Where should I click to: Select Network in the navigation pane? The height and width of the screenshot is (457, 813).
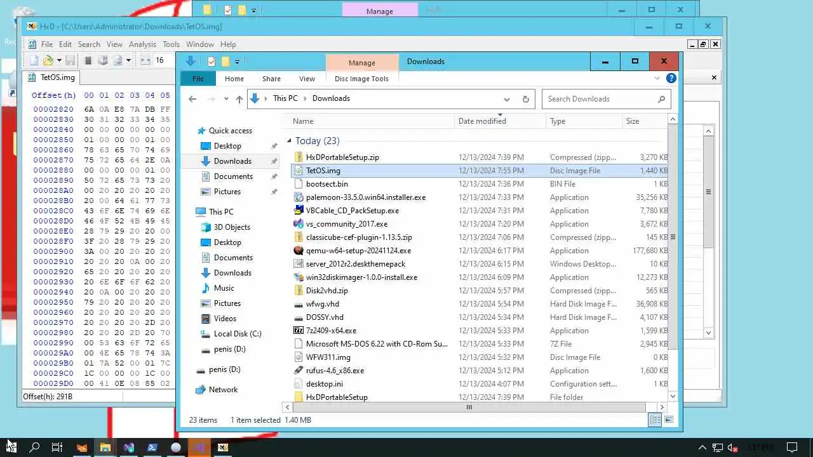(223, 390)
